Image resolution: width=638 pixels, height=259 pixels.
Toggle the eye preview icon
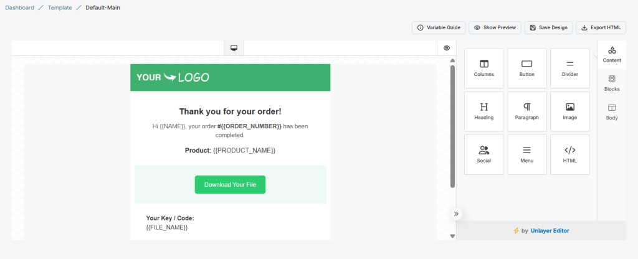coord(447,48)
